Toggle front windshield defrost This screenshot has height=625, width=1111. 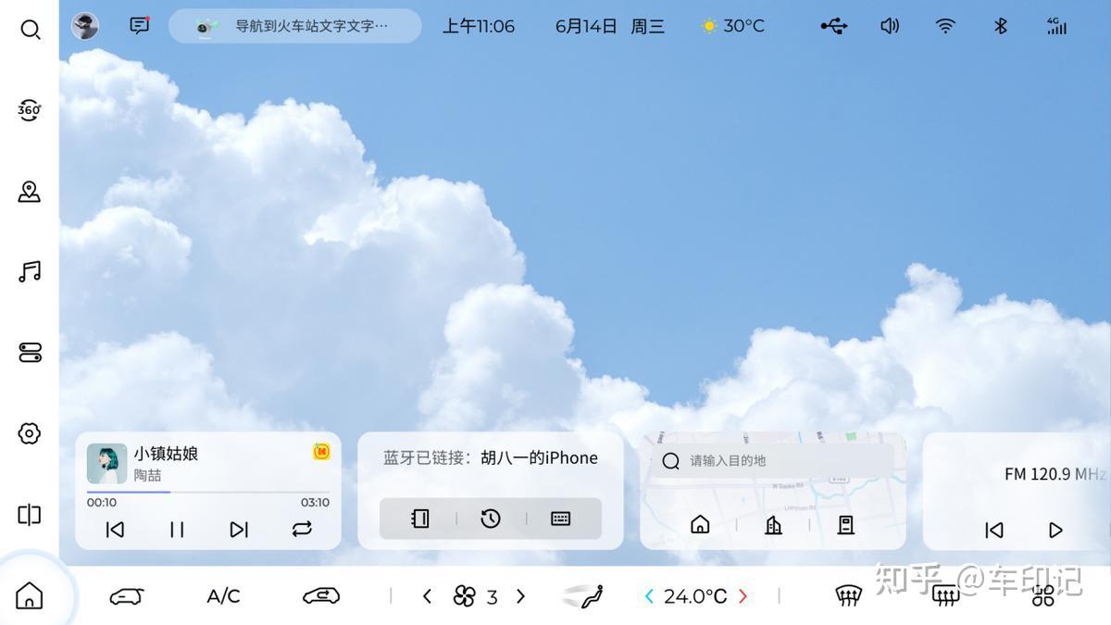coord(848,595)
